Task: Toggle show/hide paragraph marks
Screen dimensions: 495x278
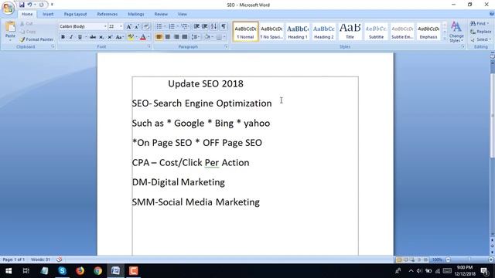Action: (x=224, y=26)
